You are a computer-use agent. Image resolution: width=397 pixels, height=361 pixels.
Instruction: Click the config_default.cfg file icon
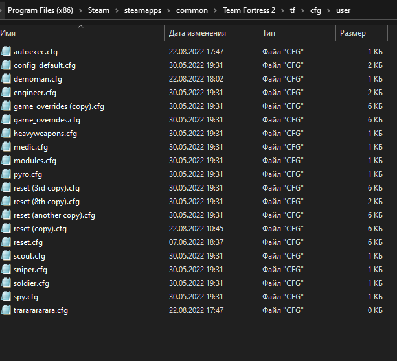6,65
